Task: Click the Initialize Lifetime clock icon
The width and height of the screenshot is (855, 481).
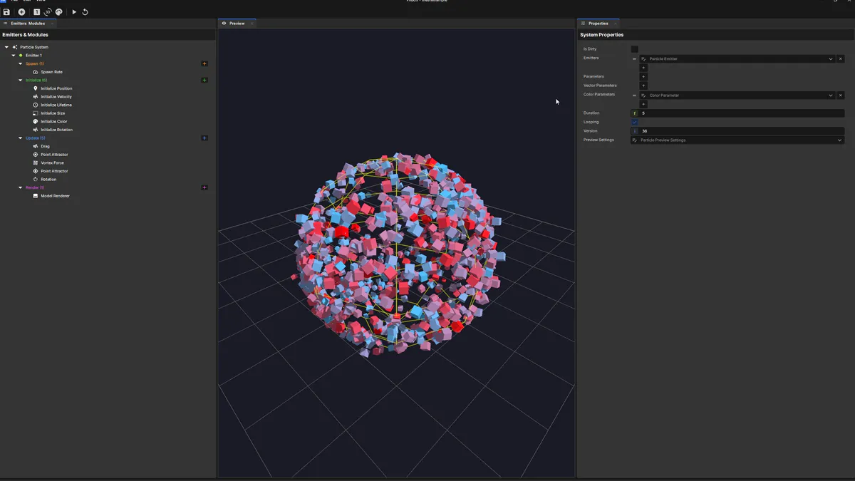Action: click(36, 105)
